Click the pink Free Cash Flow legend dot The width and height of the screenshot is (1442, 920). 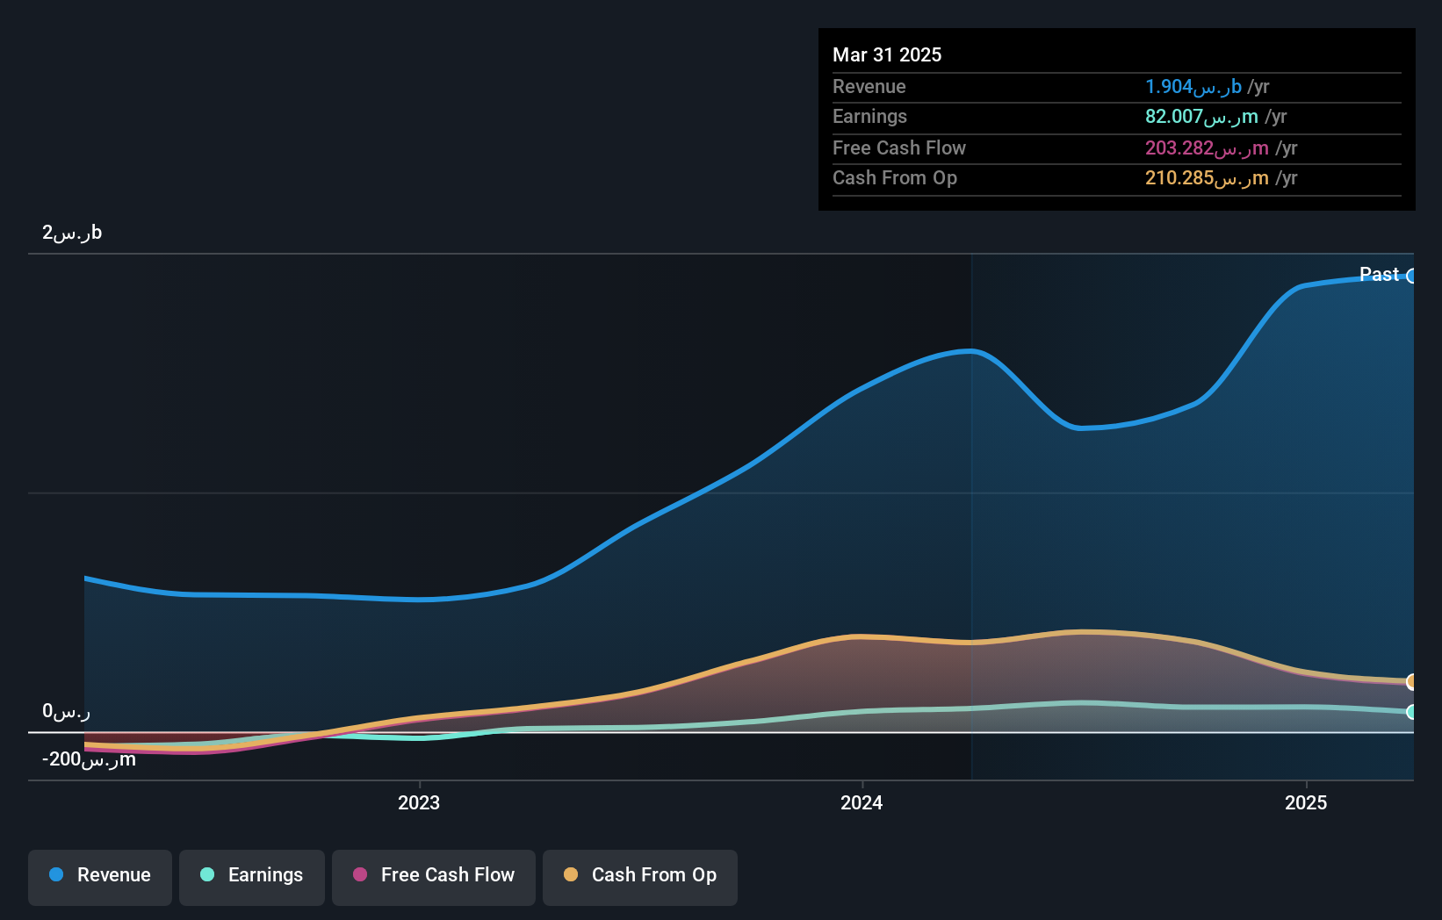click(360, 874)
